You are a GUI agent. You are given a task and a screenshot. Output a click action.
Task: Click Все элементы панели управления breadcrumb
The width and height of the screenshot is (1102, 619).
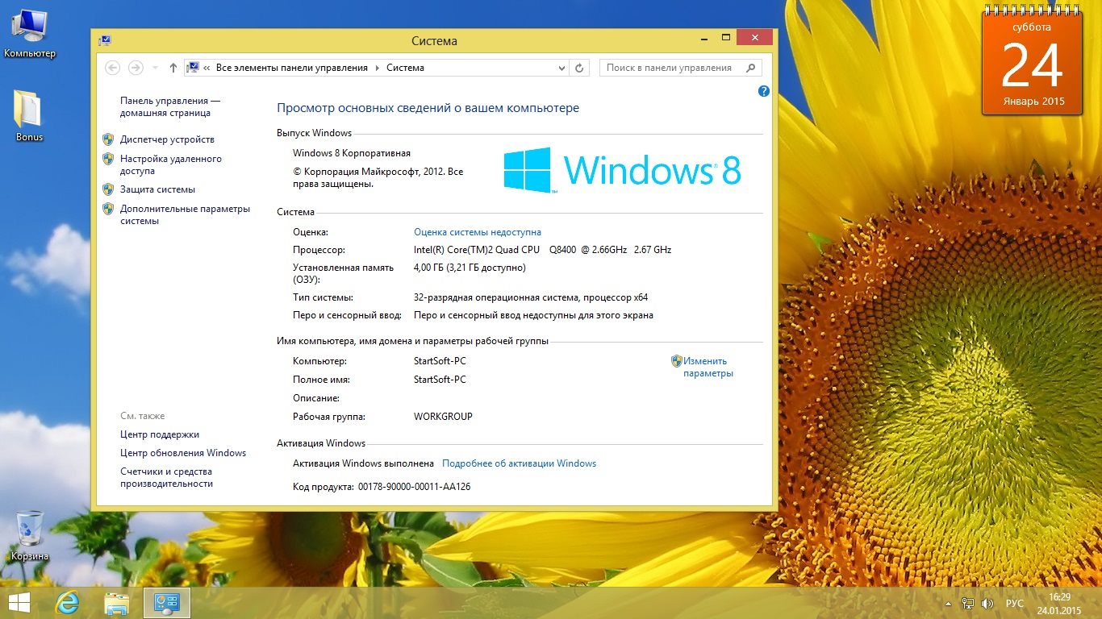(291, 68)
